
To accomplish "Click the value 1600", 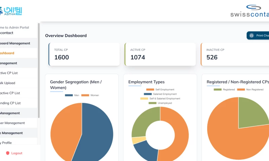I will (x=62, y=57).
